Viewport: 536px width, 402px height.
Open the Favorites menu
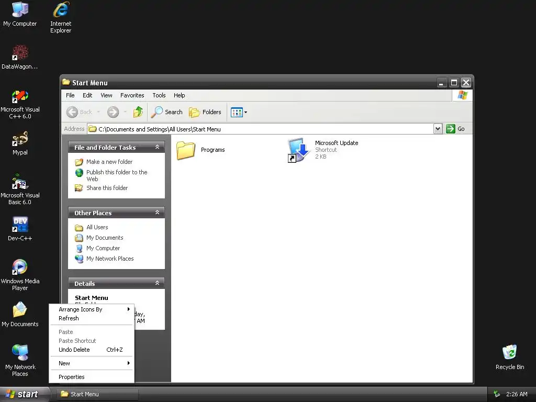(x=132, y=95)
